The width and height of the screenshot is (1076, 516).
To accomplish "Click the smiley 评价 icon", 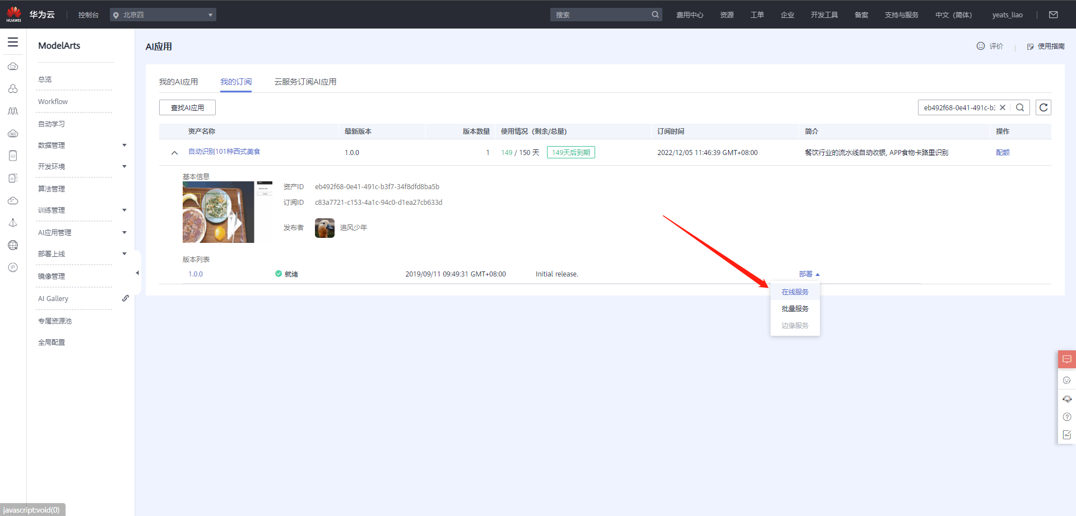I will point(981,46).
